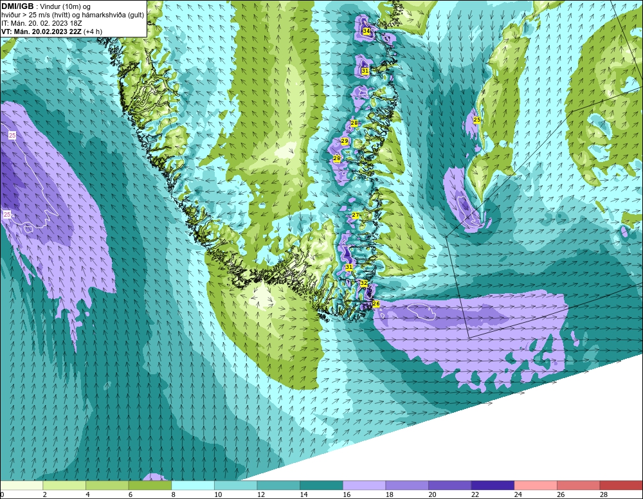The height and width of the screenshot is (499, 643).
Task: Pick the medium purple 18–20 m/s swatch
Action: point(407,485)
